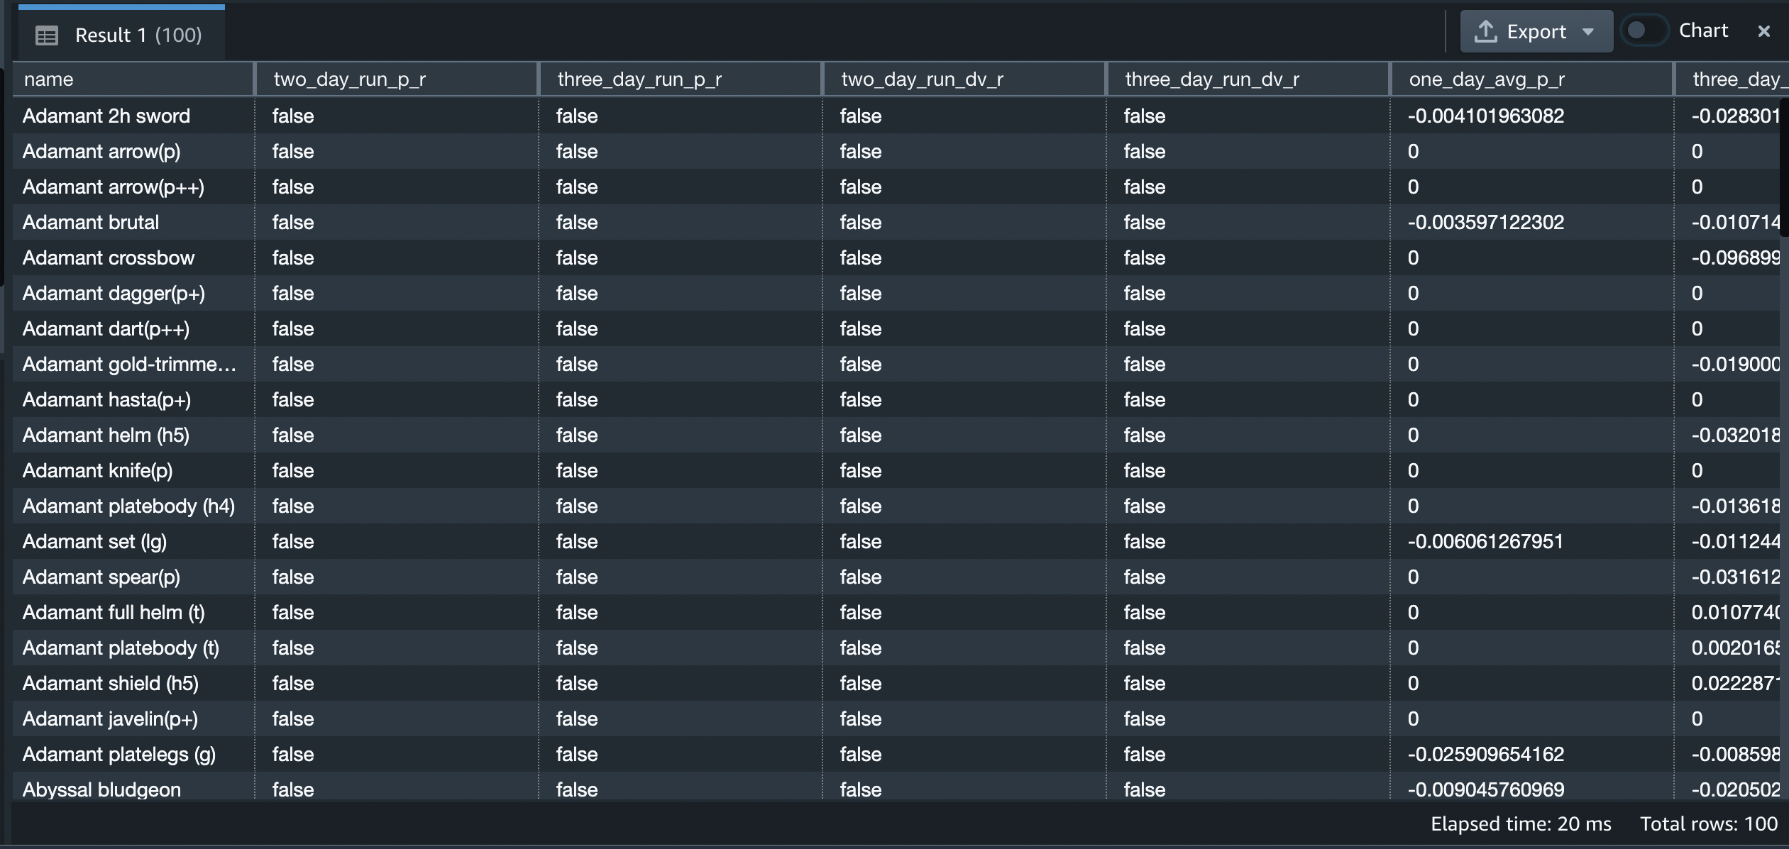Open the Export format dropdown arrow

[x=1590, y=31]
